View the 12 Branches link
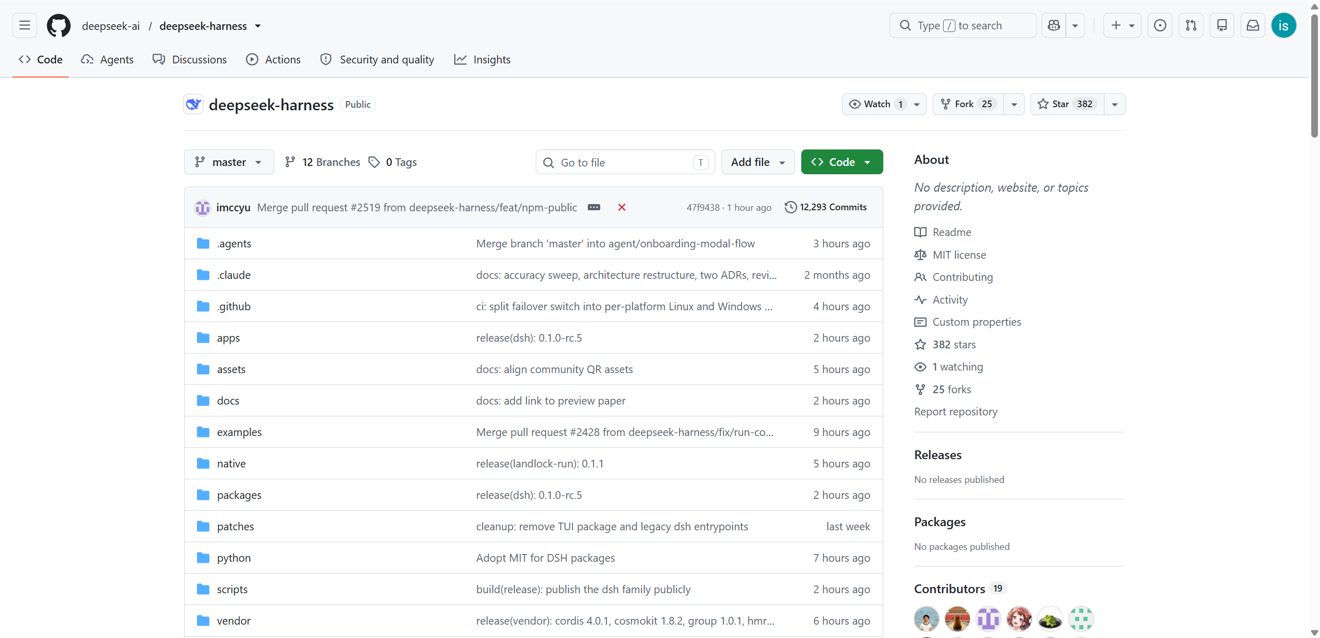 (x=323, y=162)
